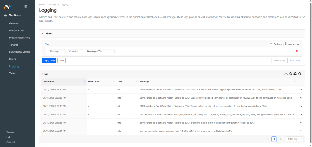The image size is (312, 147).
Task: Open the Contains operator dropdown
Action: point(76,51)
